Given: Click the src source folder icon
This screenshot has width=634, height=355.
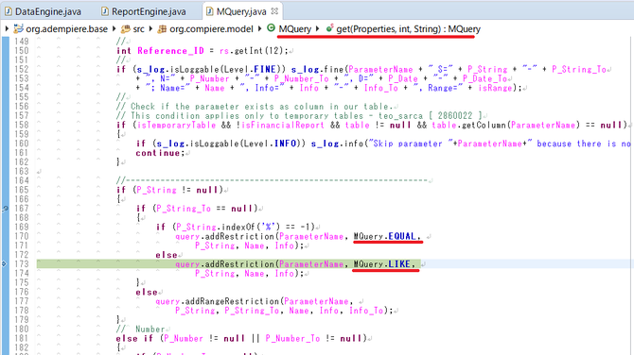Looking at the screenshot, I should pyautogui.click(x=126, y=29).
